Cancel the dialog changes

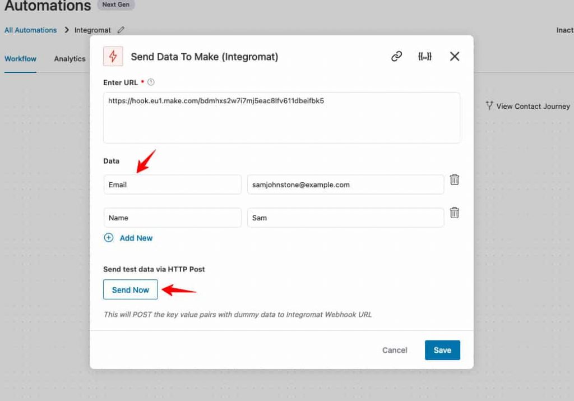[x=395, y=350]
